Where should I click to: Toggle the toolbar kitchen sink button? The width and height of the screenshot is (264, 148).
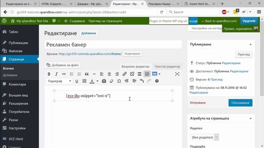tap(147, 74)
